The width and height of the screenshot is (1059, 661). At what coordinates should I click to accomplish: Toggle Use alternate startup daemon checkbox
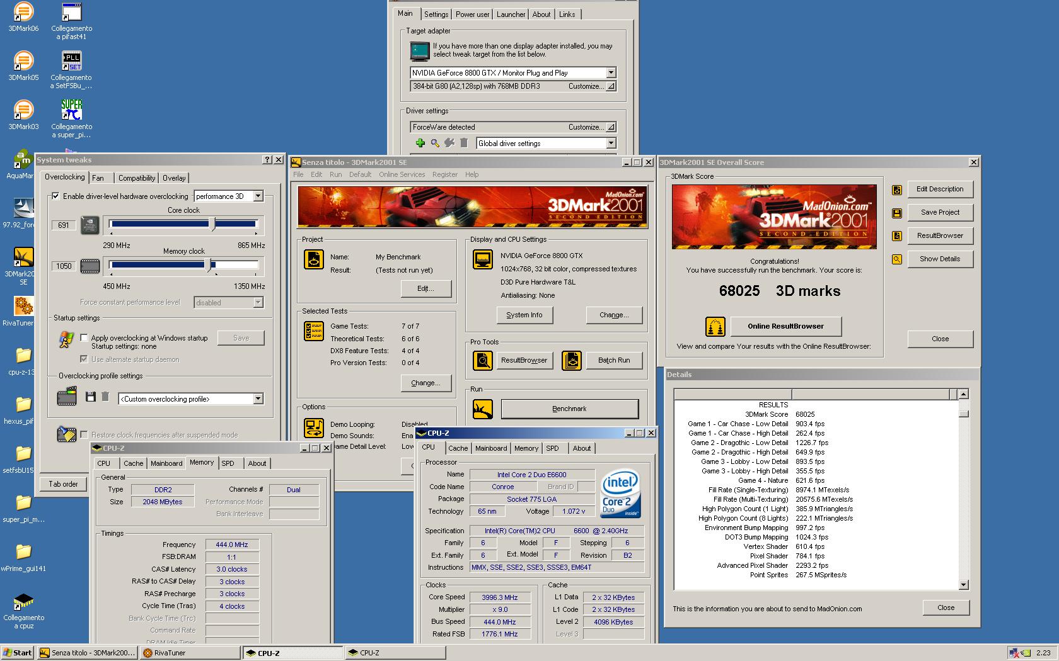(x=84, y=359)
